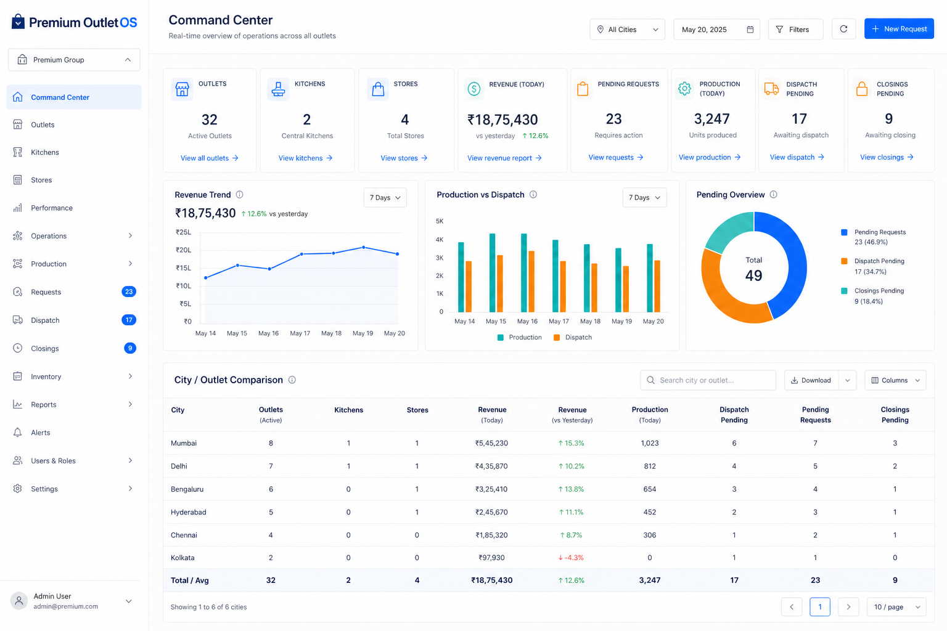Image resolution: width=947 pixels, height=631 pixels.
Task: Click the Kitchens card icon
Action: [278, 89]
